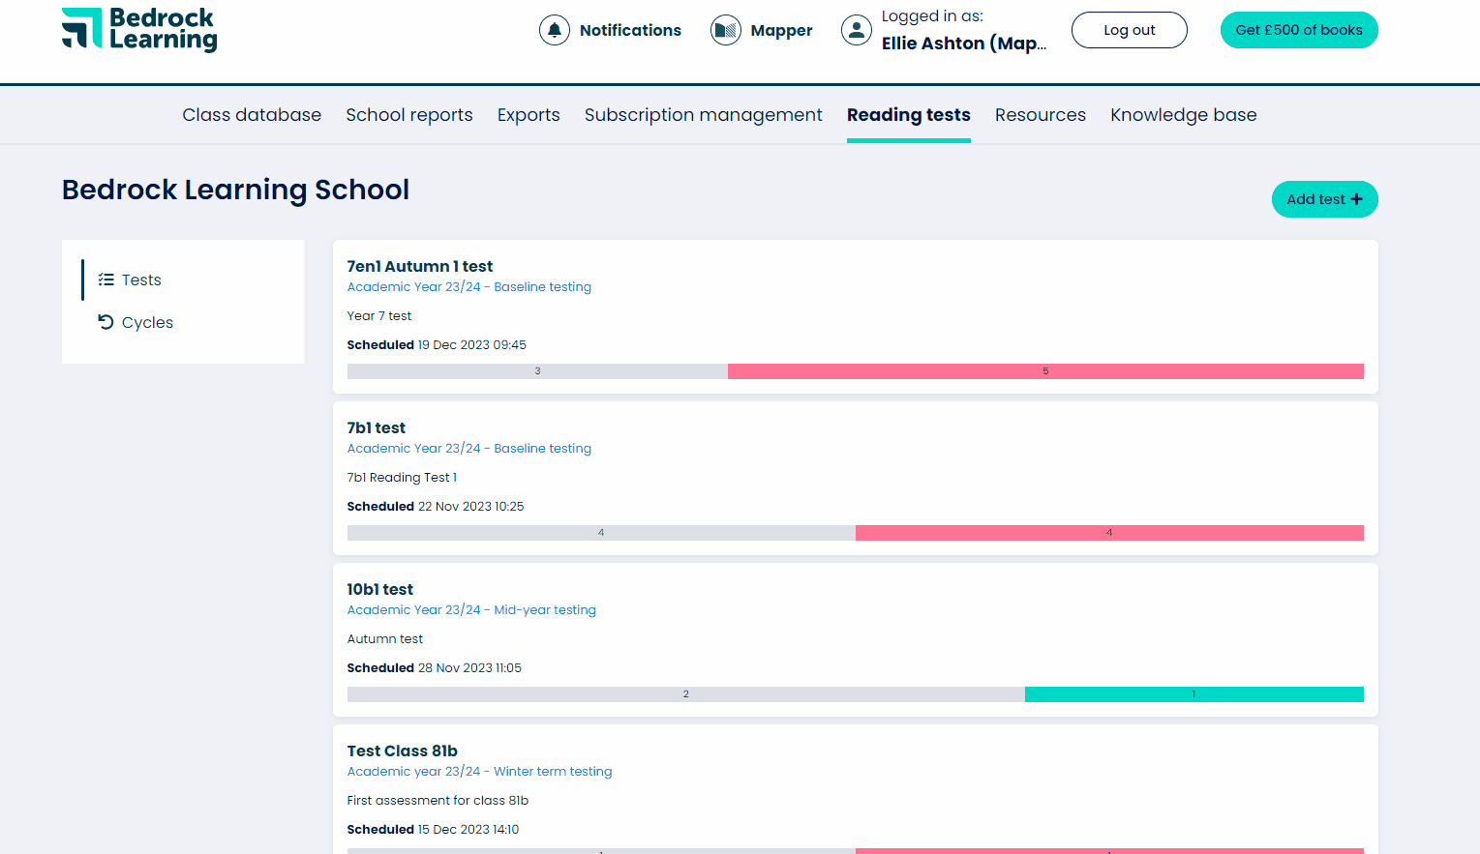Click the Mapper label in the header
The height and width of the screenshot is (854, 1480).
[x=782, y=30]
